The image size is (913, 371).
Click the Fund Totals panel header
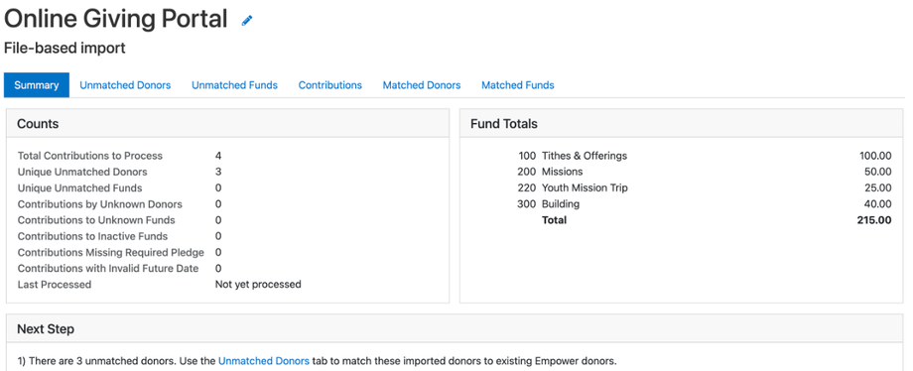tap(681, 123)
